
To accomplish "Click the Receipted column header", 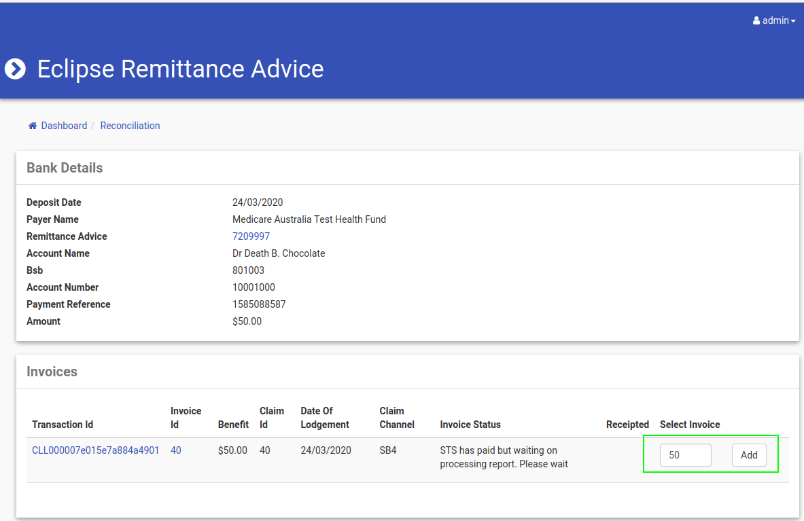I will (x=627, y=425).
